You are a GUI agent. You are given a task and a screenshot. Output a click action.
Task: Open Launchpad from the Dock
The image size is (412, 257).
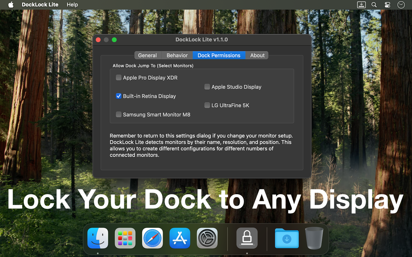(x=125, y=238)
